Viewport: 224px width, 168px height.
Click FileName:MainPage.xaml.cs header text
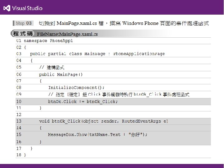[x=67, y=34]
